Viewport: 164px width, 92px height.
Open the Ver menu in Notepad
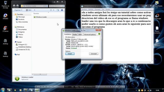tap(103, 9)
